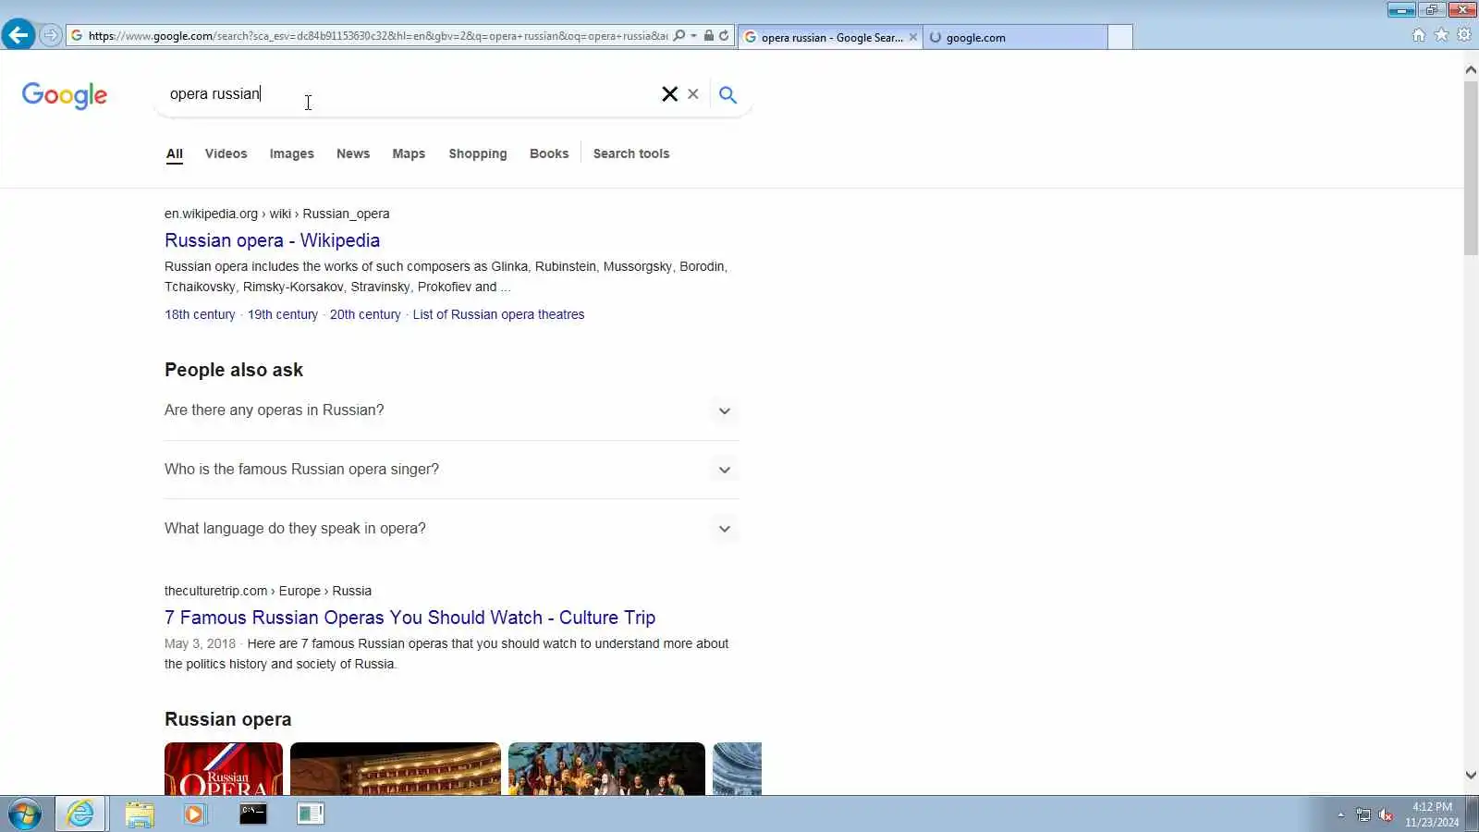Switch to Books results
Screen dimensions: 1479x832
549,153
